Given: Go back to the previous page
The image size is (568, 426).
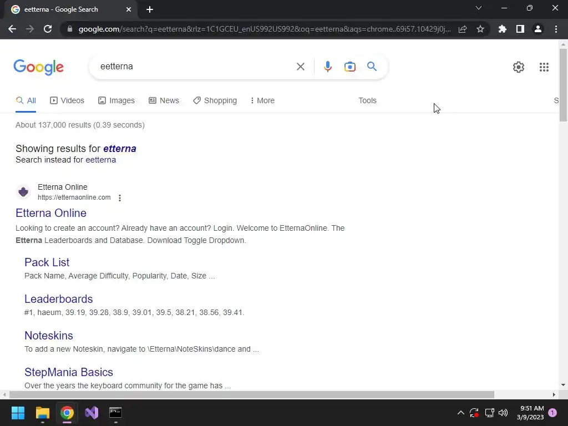Looking at the screenshot, I should (12, 29).
